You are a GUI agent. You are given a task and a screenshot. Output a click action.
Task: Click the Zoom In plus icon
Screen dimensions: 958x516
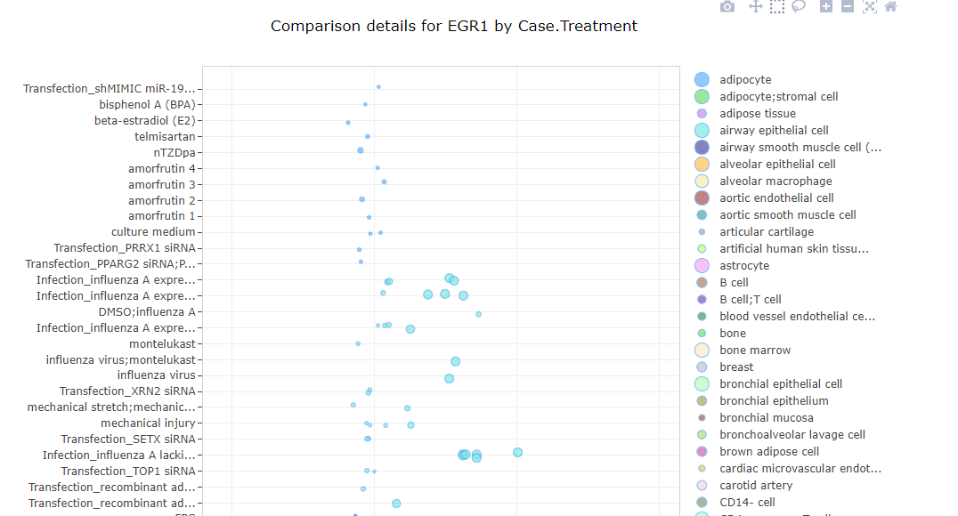click(x=826, y=7)
